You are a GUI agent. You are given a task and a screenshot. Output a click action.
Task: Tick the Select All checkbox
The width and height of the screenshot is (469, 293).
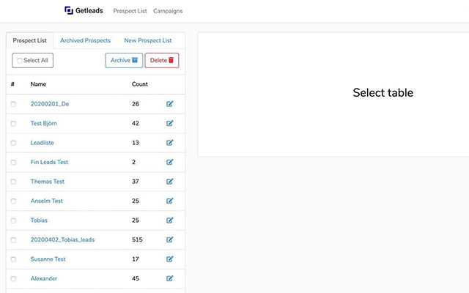20,60
